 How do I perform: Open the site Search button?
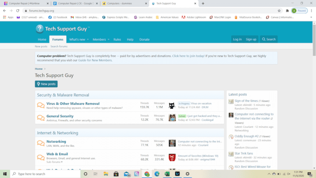(268, 40)
